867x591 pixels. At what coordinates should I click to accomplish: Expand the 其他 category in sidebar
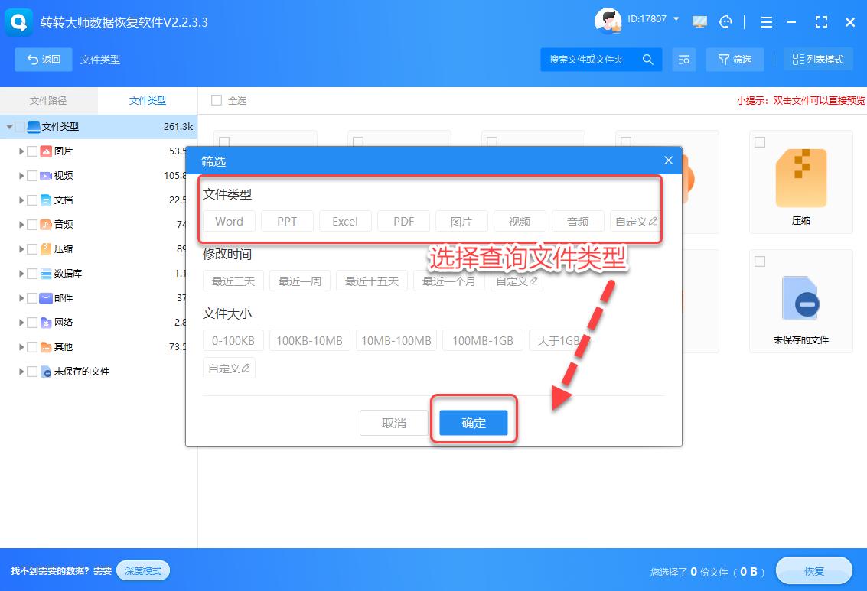click(21, 346)
